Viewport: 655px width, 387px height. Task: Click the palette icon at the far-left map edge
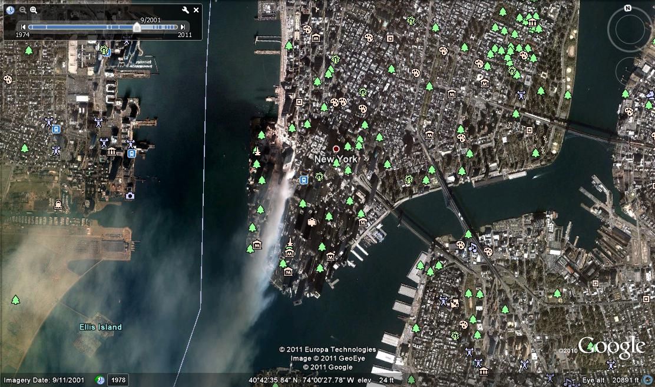click(8, 79)
